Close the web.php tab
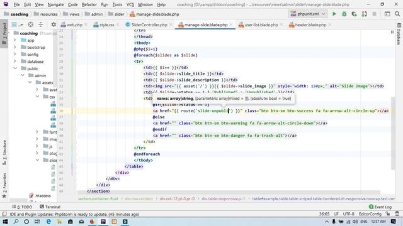Viewport: 403px width, 226px height. click(86, 24)
